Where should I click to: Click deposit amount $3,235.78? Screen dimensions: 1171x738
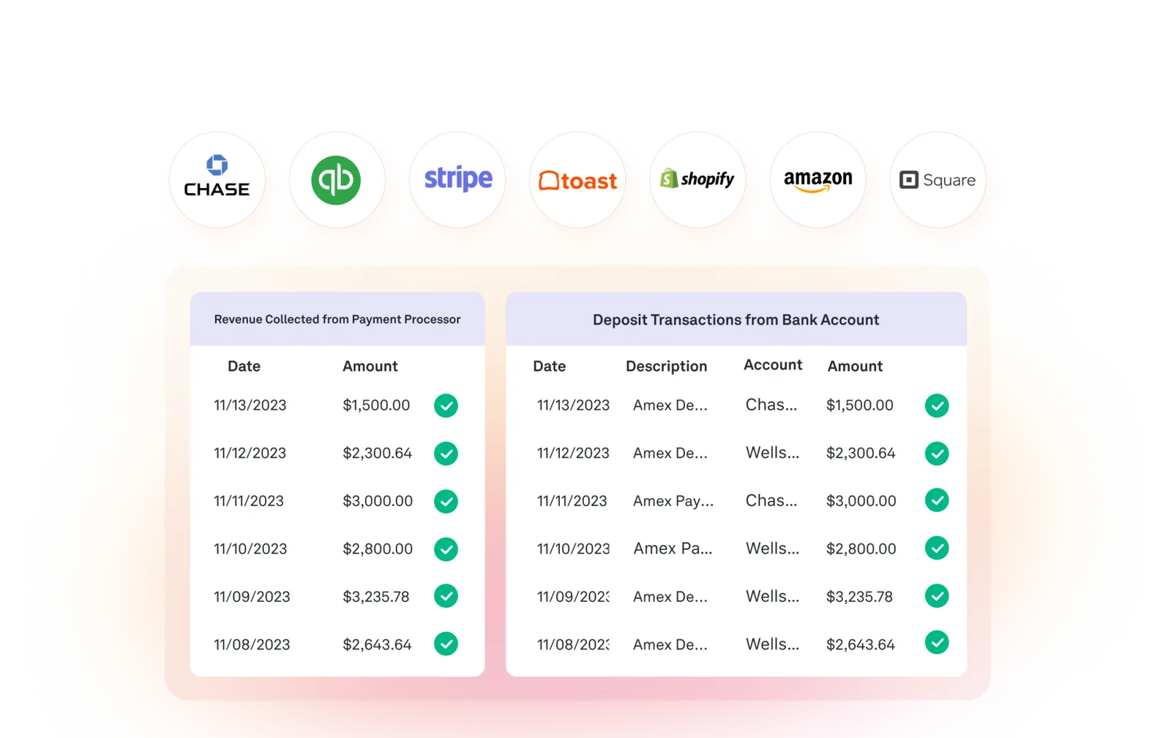pos(859,597)
